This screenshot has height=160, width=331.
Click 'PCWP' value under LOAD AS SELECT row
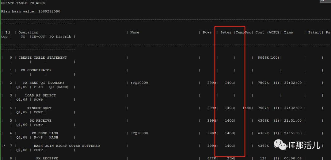click(x=38, y=100)
